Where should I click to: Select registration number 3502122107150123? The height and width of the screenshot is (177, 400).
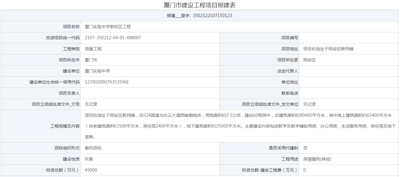tap(212, 16)
